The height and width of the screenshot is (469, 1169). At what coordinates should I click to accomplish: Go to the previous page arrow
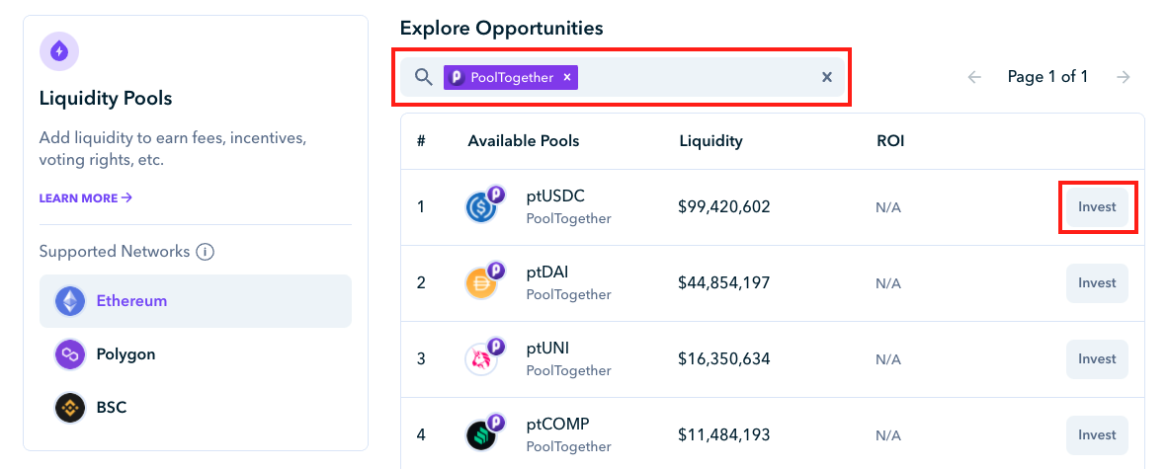[x=974, y=77]
